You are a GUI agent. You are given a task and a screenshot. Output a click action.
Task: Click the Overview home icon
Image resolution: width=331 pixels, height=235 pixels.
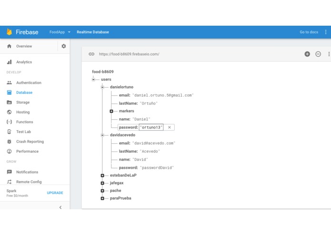click(x=9, y=46)
